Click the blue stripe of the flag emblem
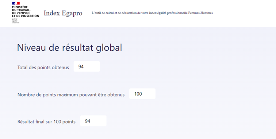 pos(14,3)
